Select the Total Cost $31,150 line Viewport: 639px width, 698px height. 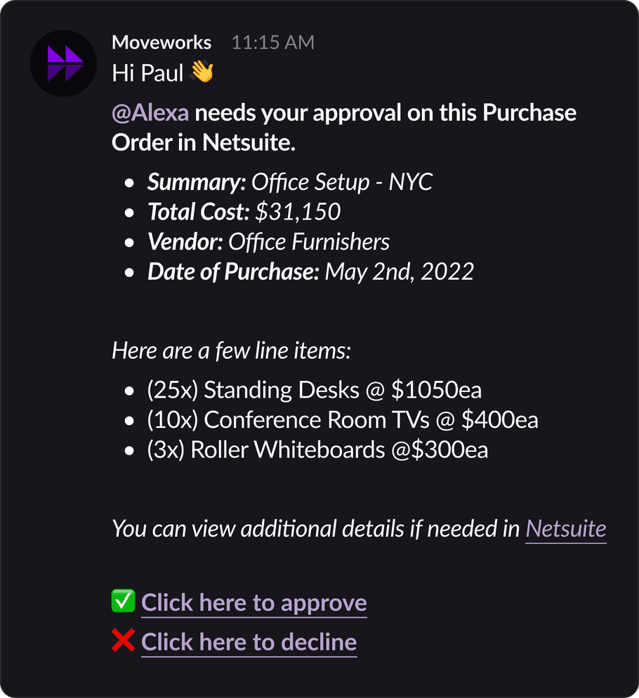click(244, 212)
